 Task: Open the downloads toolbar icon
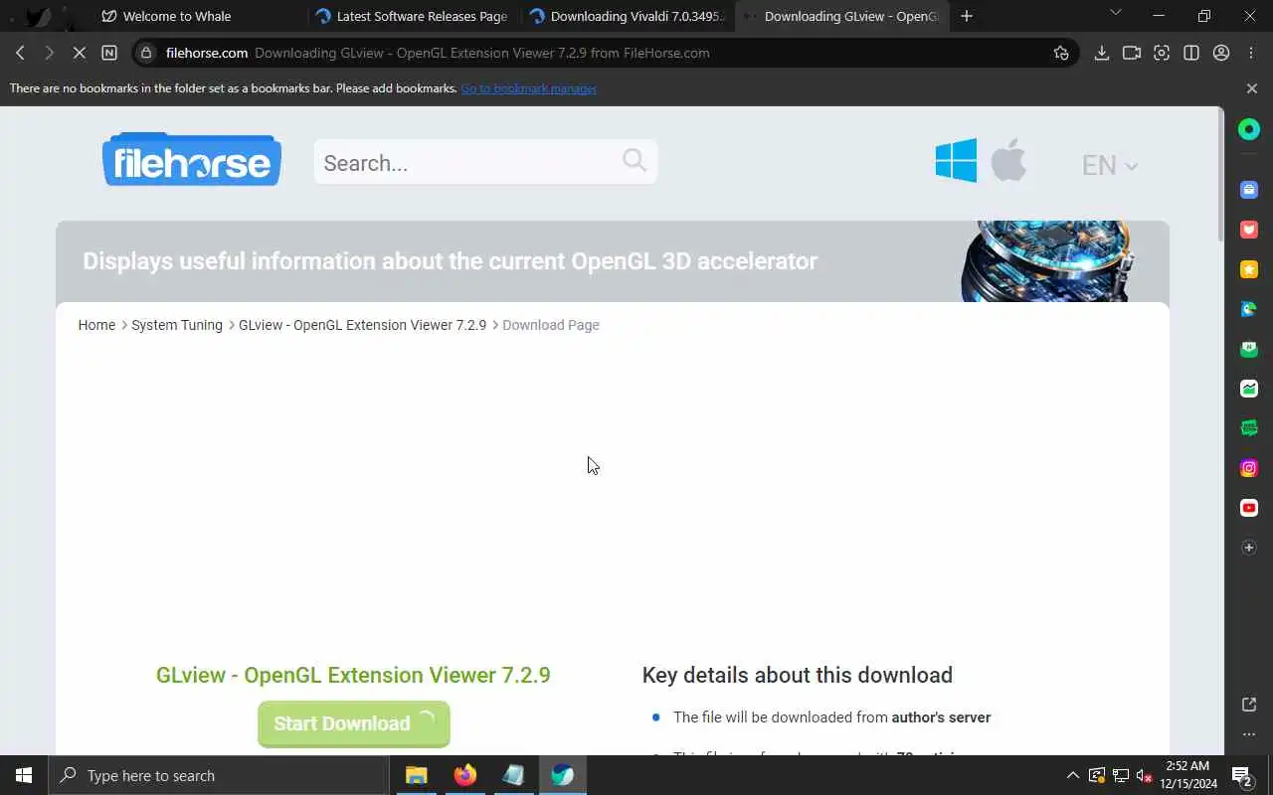[x=1101, y=53]
